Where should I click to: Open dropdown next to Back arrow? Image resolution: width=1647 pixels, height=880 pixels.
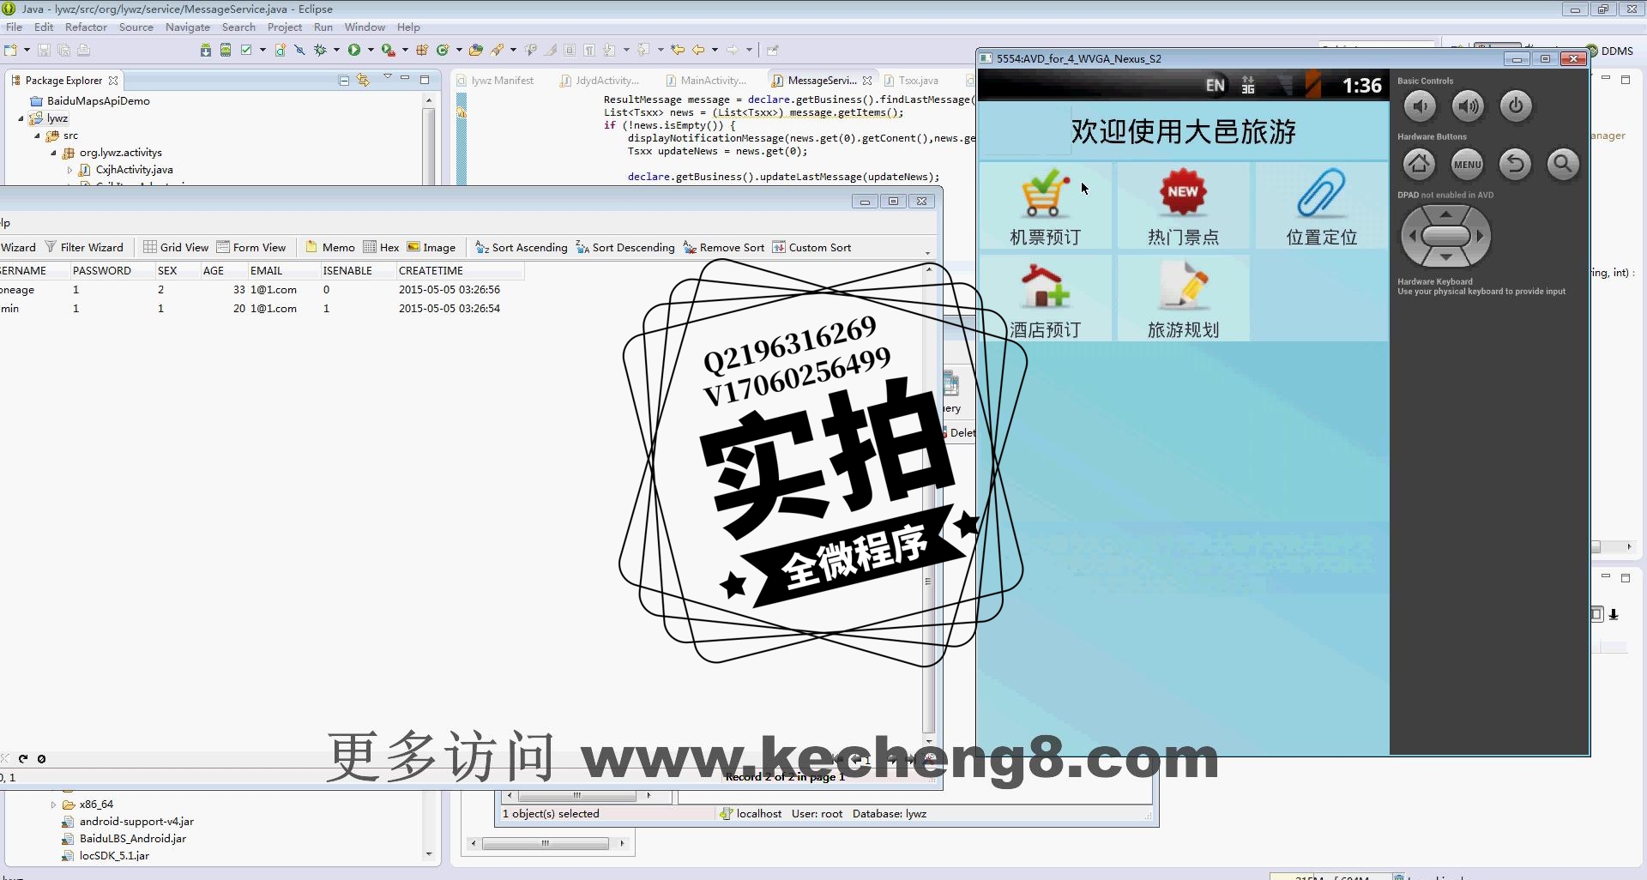coord(715,50)
